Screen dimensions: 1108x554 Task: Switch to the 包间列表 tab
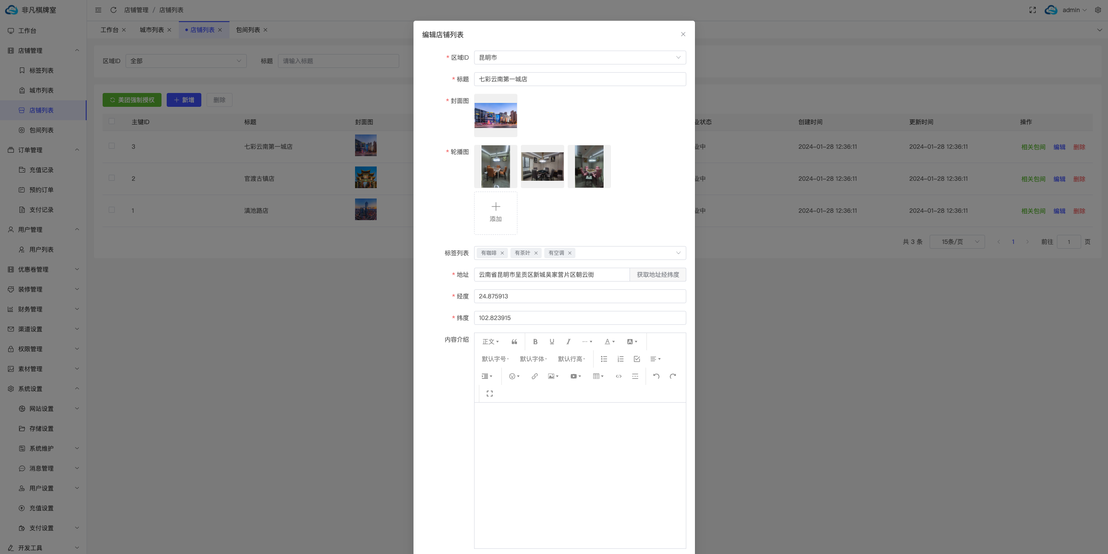tap(248, 30)
